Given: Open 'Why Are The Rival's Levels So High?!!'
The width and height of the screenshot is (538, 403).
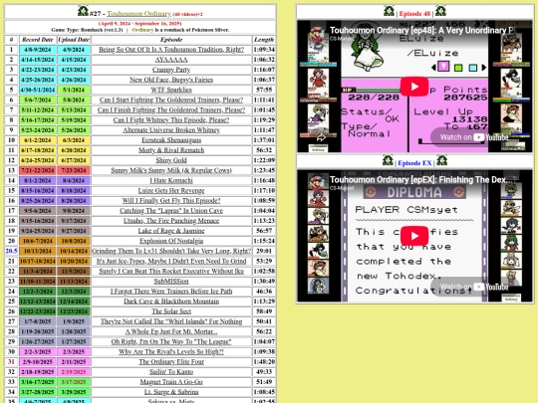Looking at the screenshot, I should [171, 351].
